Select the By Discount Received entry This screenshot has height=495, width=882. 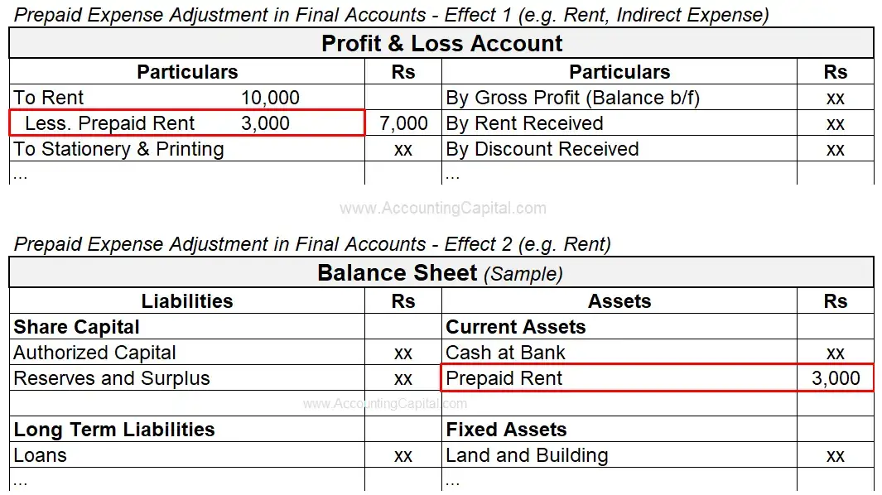coord(542,149)
